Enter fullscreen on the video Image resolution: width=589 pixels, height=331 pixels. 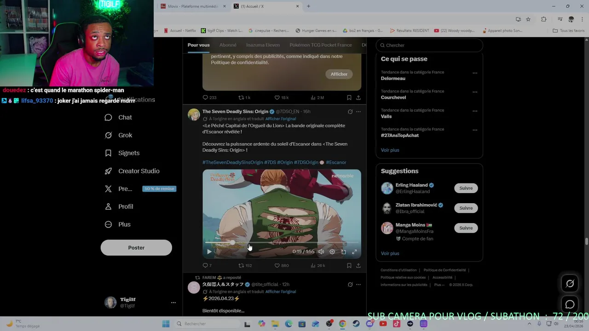[354, 251]
